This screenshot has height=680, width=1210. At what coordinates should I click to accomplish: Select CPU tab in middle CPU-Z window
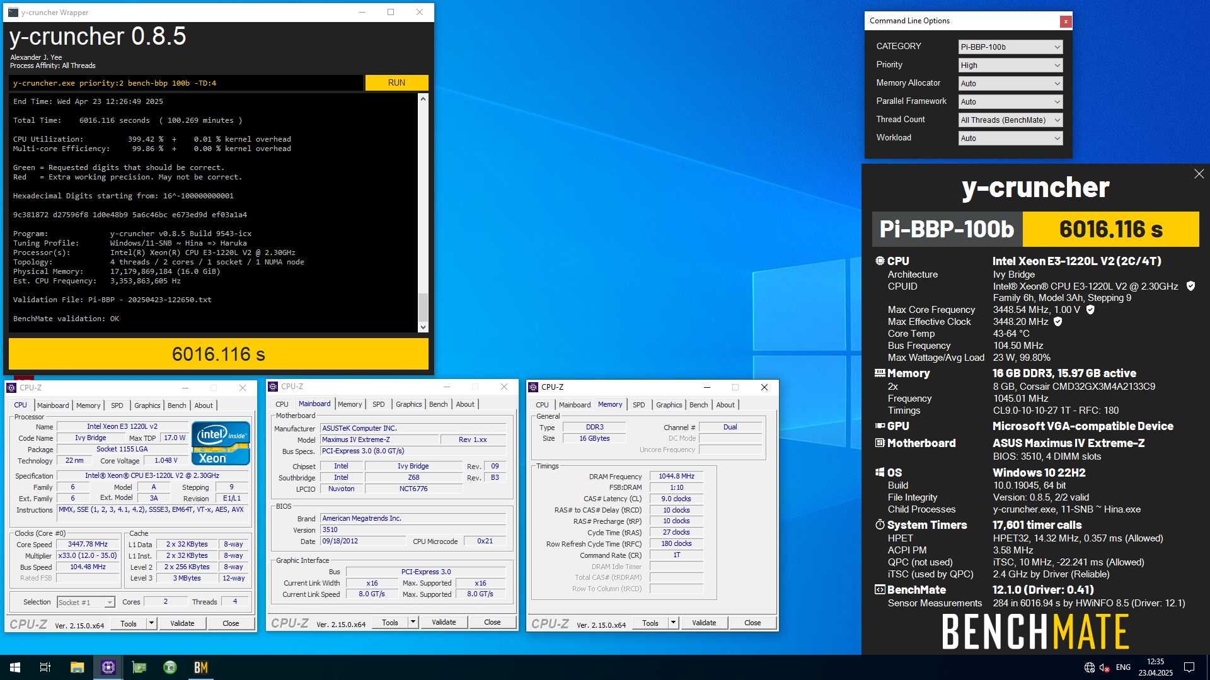(x=282, y=404)
